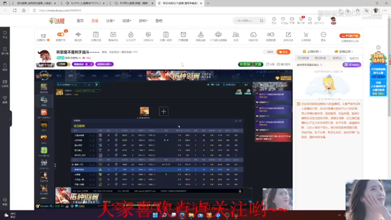Open the 排行榜 ranking item in left sidebar
The image size is (391, 220).
tap(5, 51)
